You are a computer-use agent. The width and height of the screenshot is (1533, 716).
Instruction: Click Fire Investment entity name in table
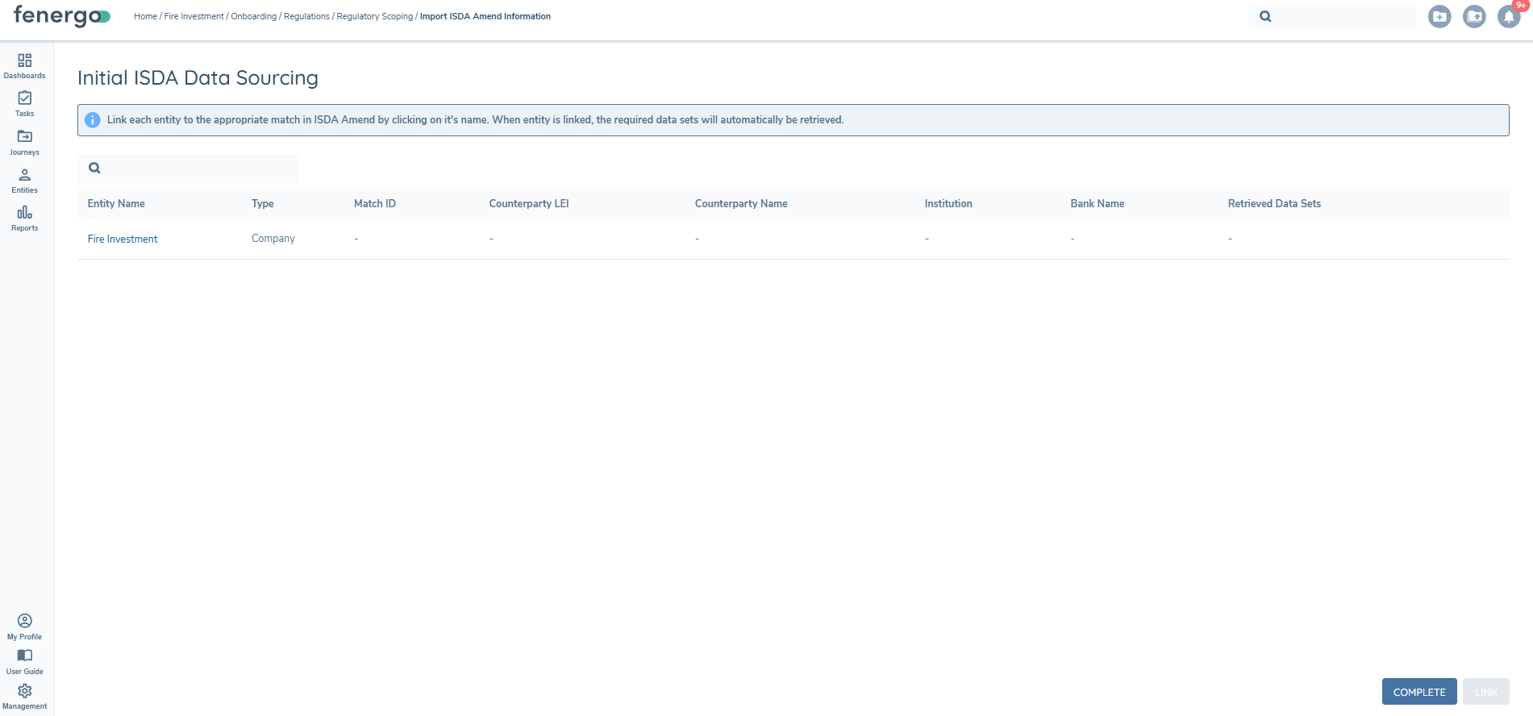(x=123, y=239)
